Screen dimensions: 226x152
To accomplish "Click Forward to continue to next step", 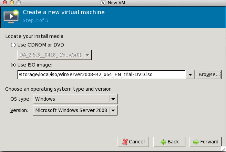I will tap(205, 142).
